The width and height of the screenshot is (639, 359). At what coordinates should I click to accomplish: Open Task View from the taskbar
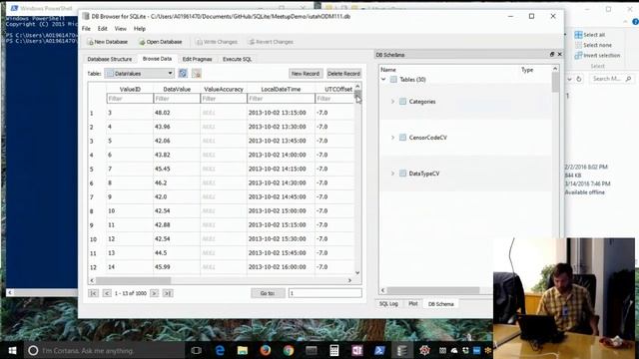(x=196, y=350)
